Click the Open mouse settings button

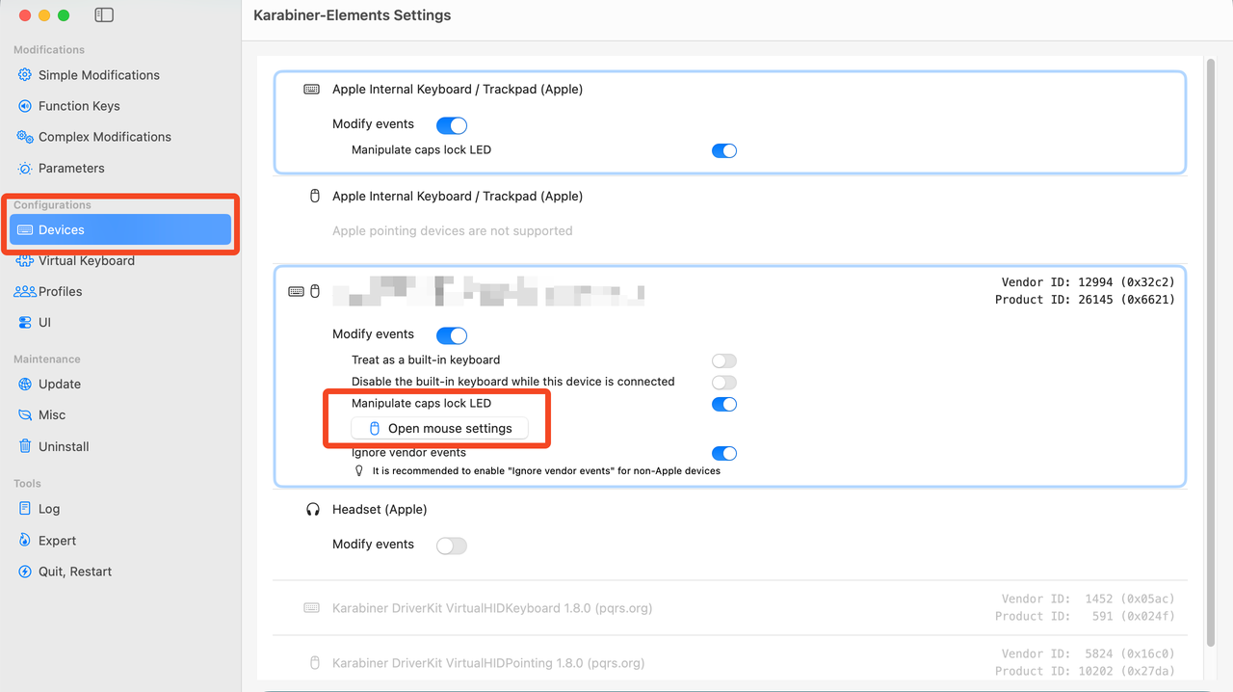[440, 429]
